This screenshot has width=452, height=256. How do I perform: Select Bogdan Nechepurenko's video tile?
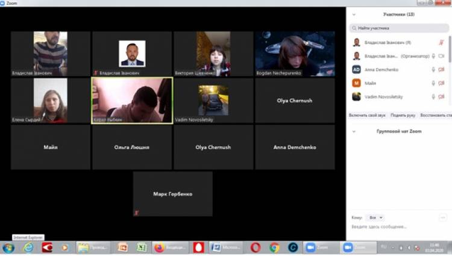[295, 54]
